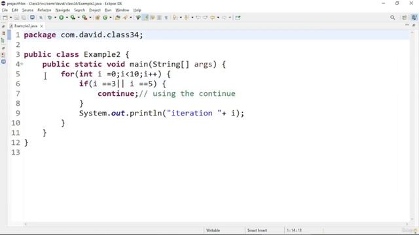Click the Open Perspective icon
Image resolution: width=419 pixels, height=235 pixels.
[405, 18]
